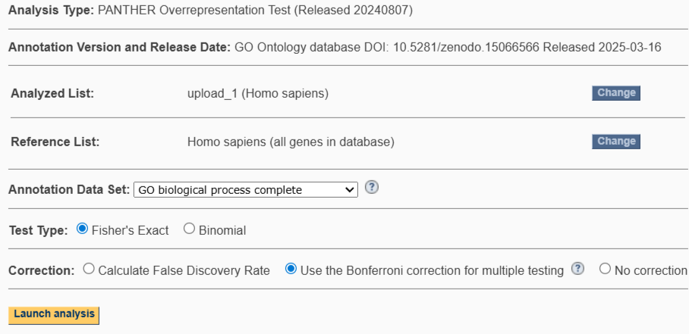Viewport: 689px width, 334px height.
Task: Click help icon next to Bonferroni correction
Action: coord(580,270)
